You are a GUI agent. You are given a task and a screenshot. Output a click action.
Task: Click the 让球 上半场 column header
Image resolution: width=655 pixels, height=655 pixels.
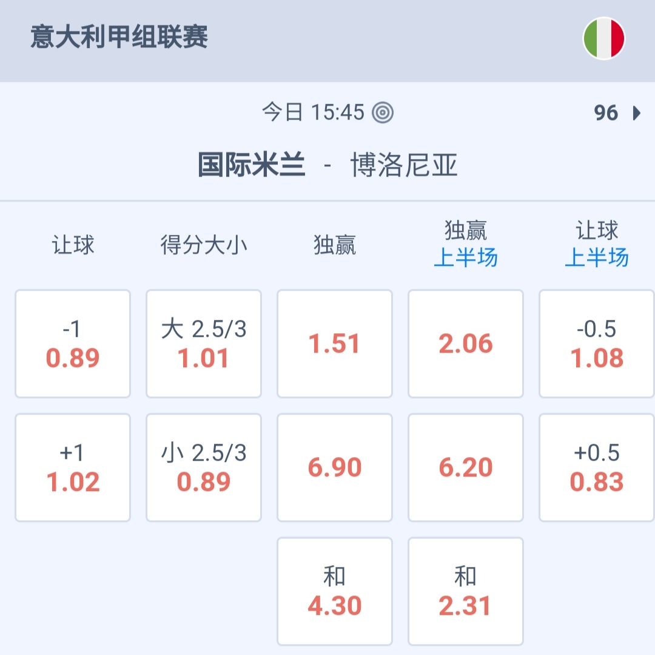coord(597,245)
